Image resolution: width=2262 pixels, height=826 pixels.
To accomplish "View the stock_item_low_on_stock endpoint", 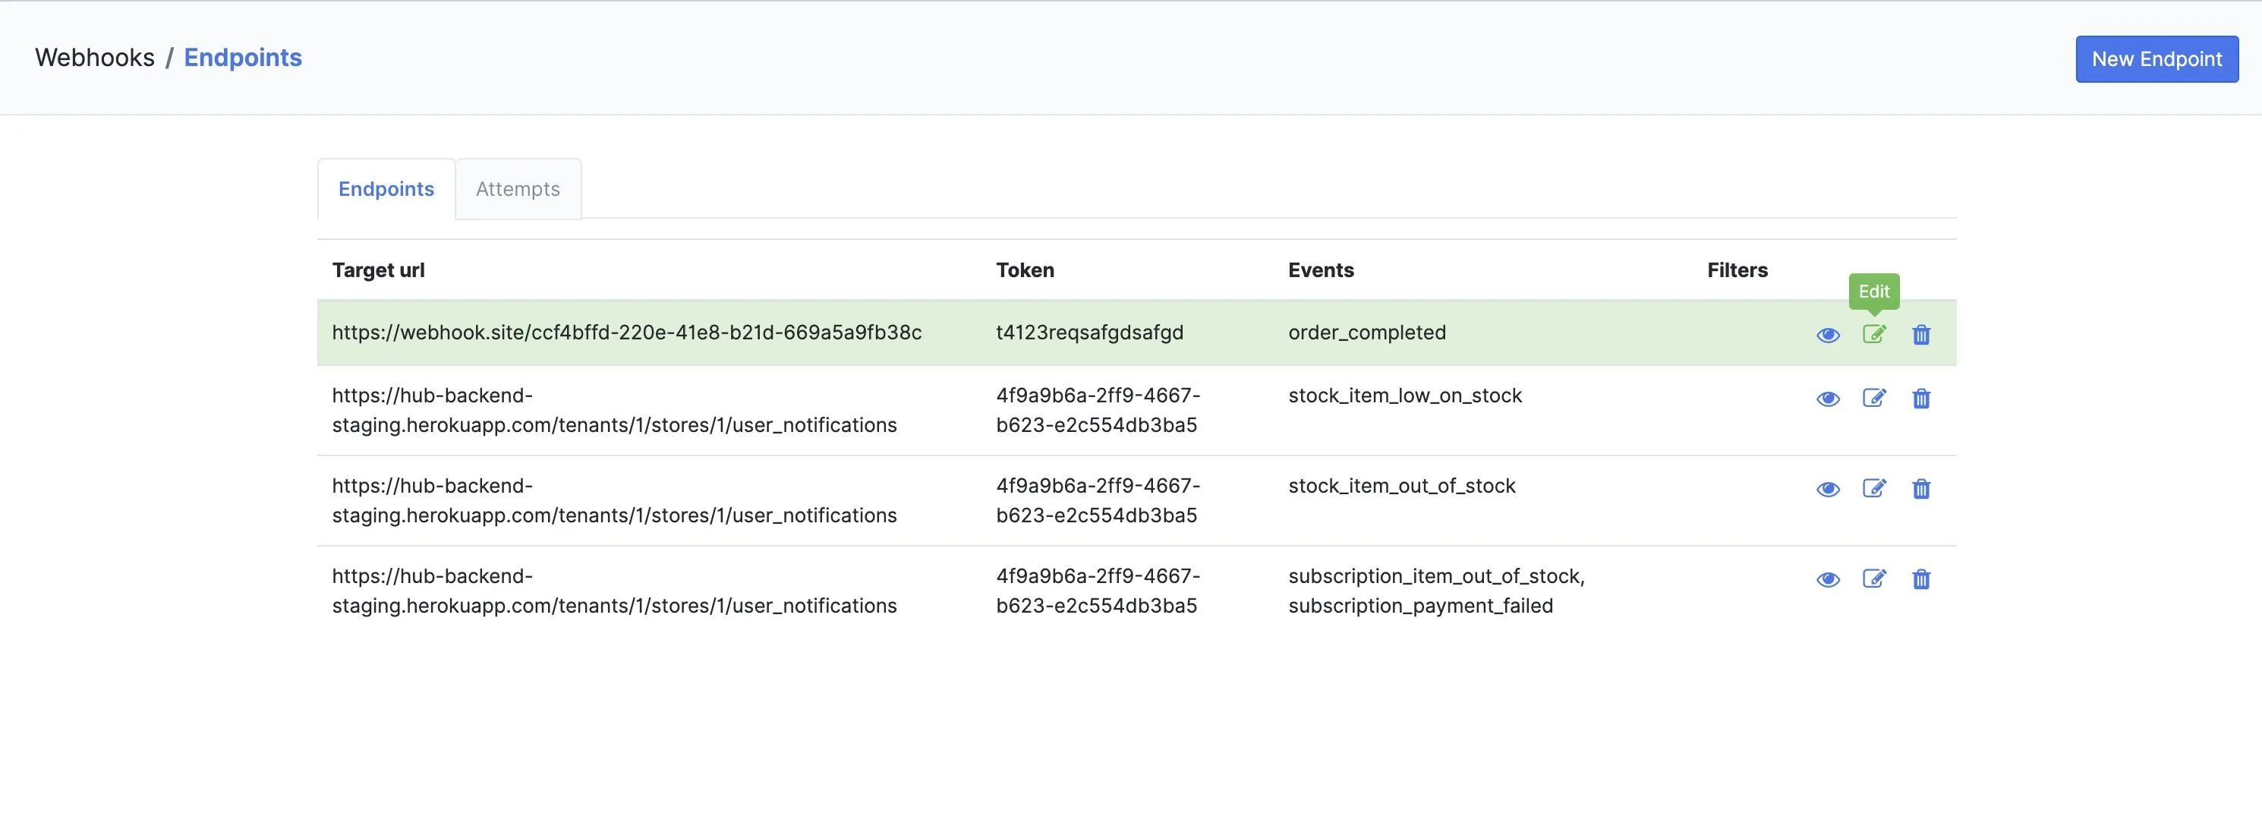I will [x=1829, y=399].
